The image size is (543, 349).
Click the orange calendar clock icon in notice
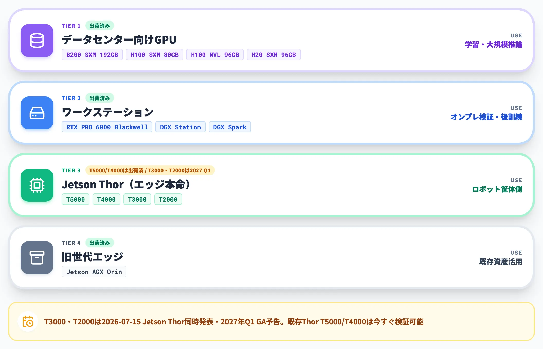[x=28, y=322]
